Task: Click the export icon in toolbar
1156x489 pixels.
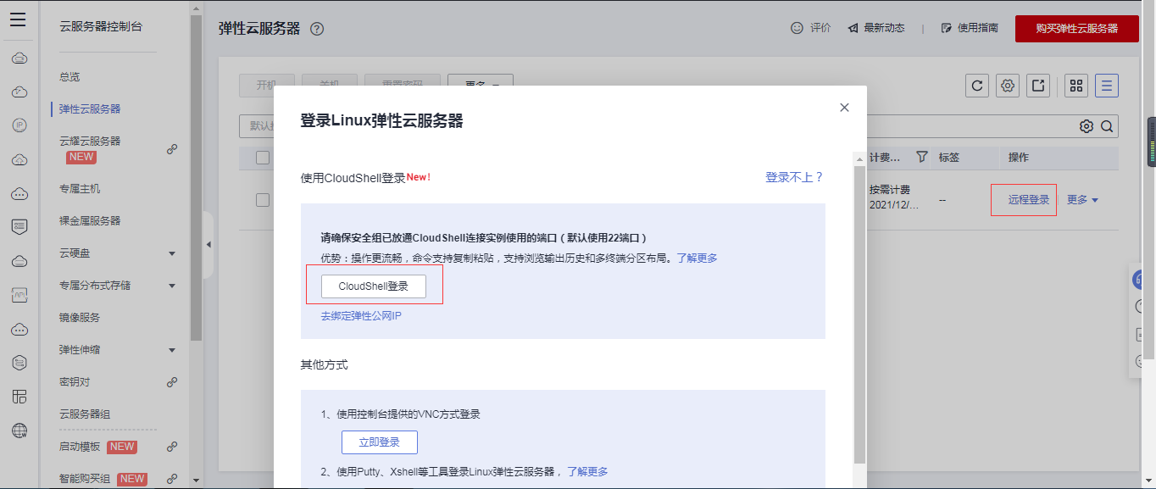Action: coord(1039,86)
